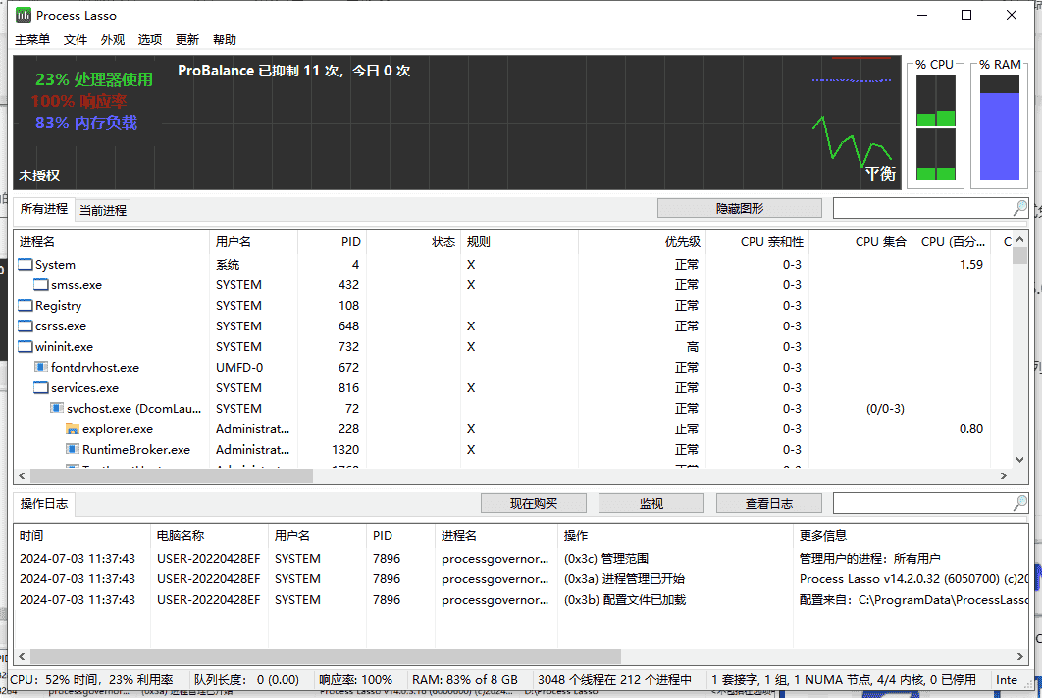The height and width of the screenshot is (698, 1042).
Task: Click the process list horizontal scrollbar
Action: (165, 475)
